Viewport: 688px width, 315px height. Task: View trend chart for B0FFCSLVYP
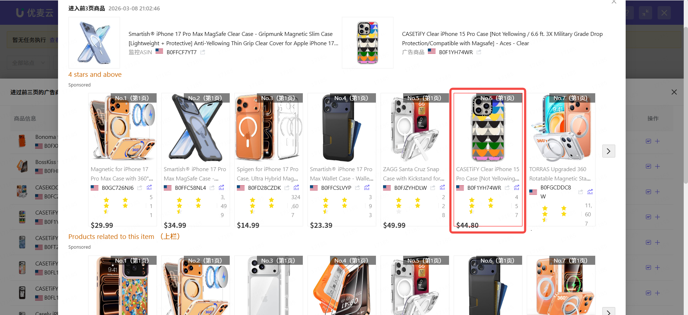tap(367, 188)
